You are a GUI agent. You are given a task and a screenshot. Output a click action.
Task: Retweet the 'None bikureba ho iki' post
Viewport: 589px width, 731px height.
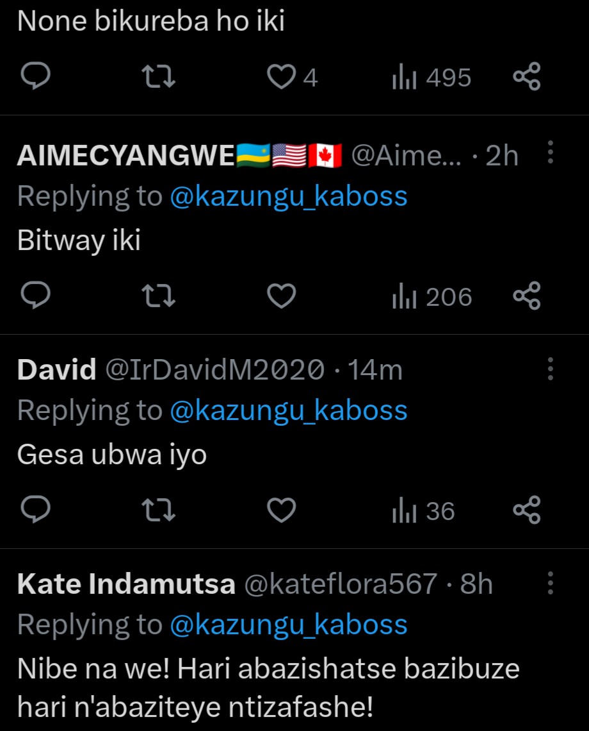coord(158,78)
